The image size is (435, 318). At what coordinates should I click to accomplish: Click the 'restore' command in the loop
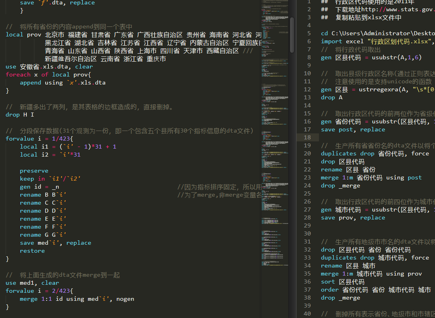[32, 251]
